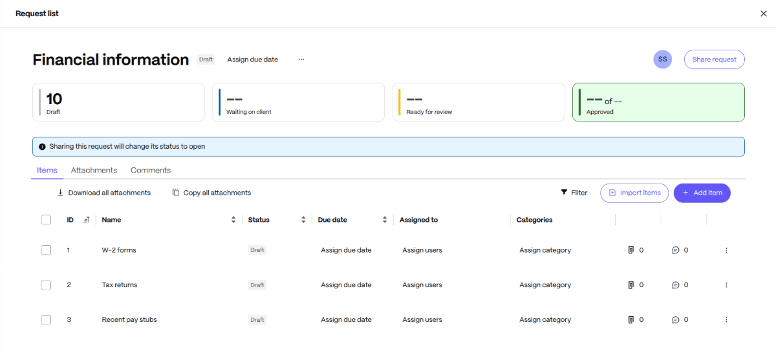Click the 'Financial information' title
This screenshot has height=353, width=776.
point(111,59)
